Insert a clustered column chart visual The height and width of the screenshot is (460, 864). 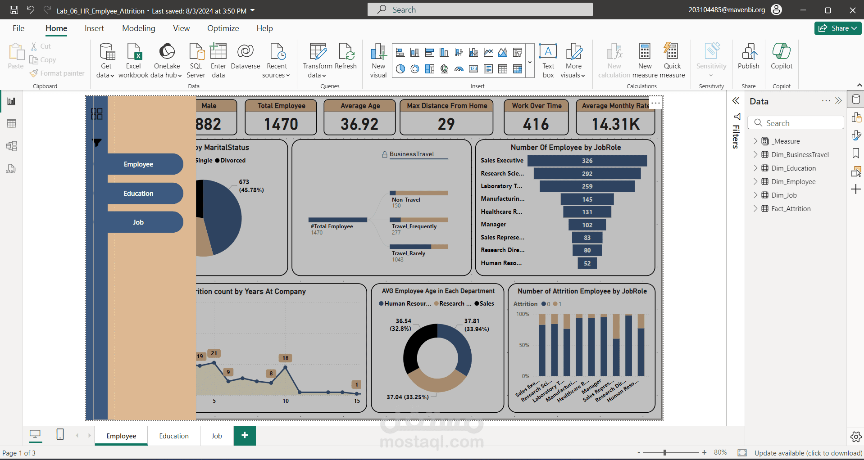[444, 53]
